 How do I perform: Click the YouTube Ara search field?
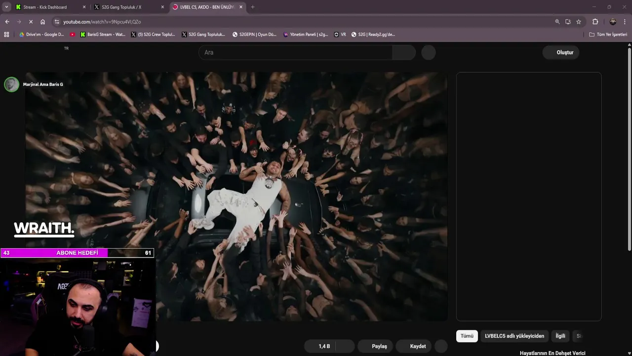pos(295,52)
